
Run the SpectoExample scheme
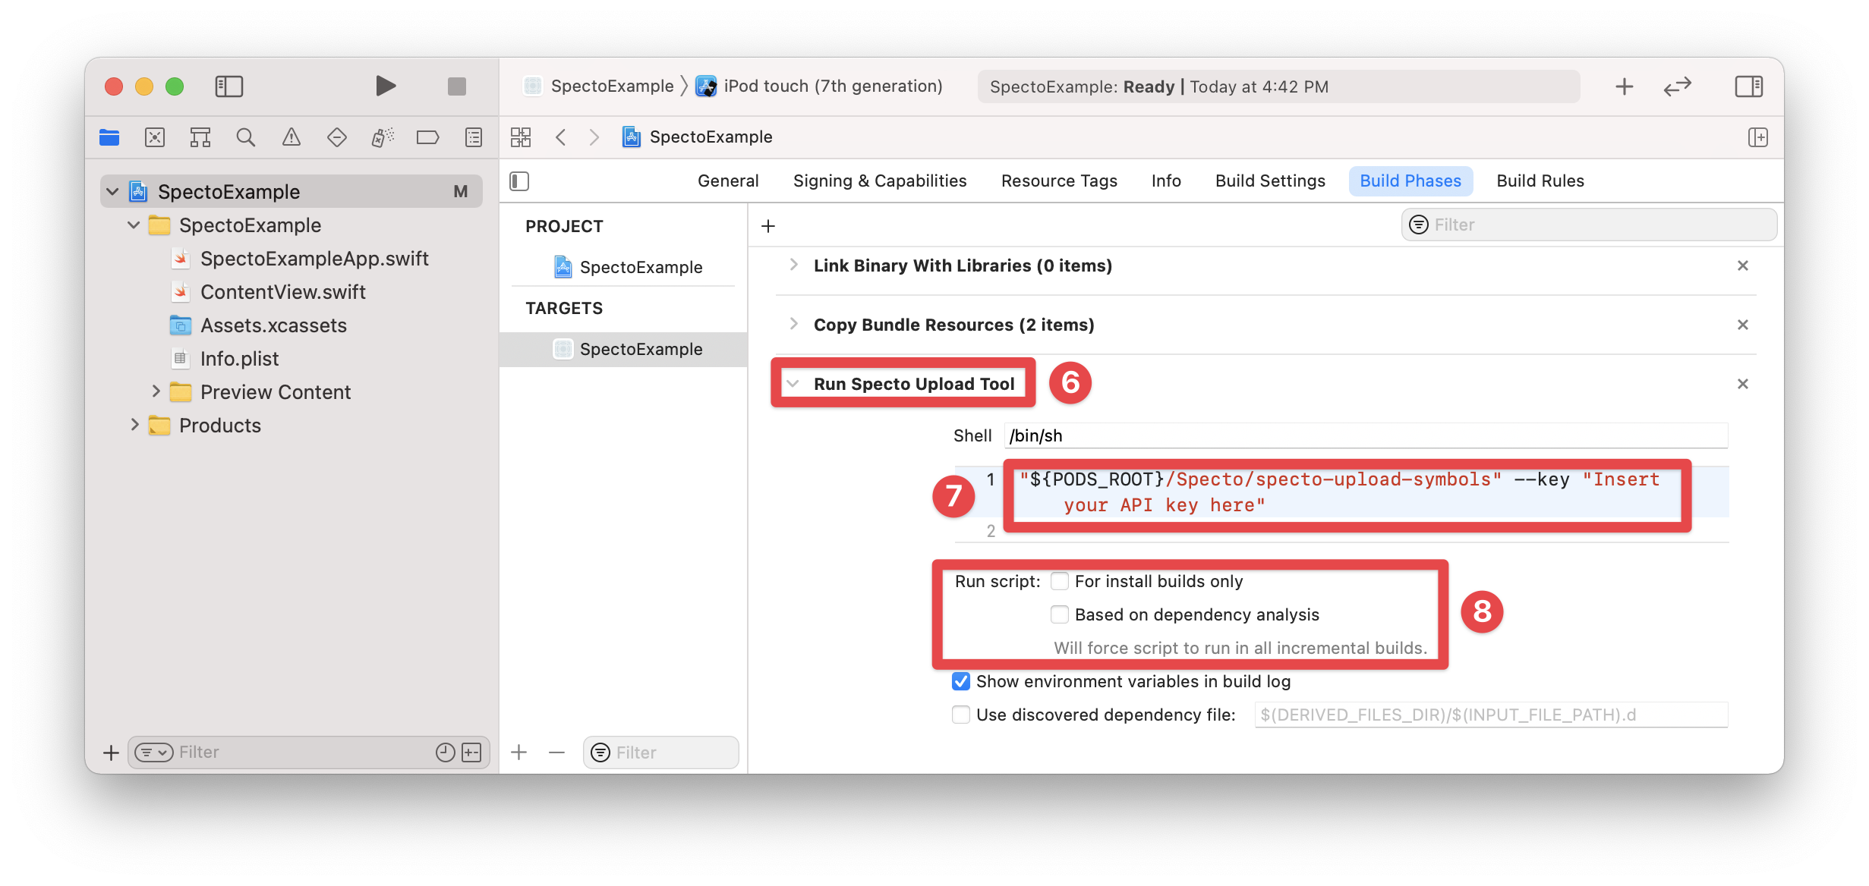[386, 86]
